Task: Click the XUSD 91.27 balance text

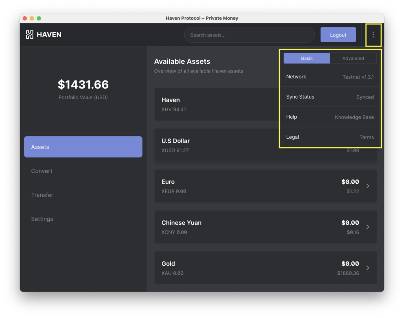Action: [x=175, y=151]
